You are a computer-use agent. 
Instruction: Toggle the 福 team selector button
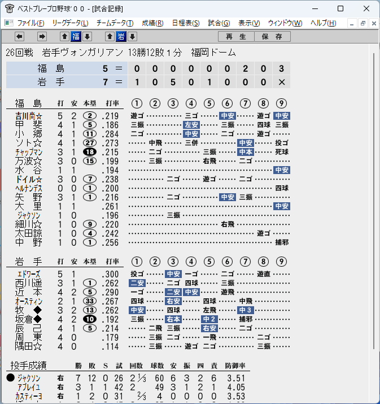[x=76, y=37]
